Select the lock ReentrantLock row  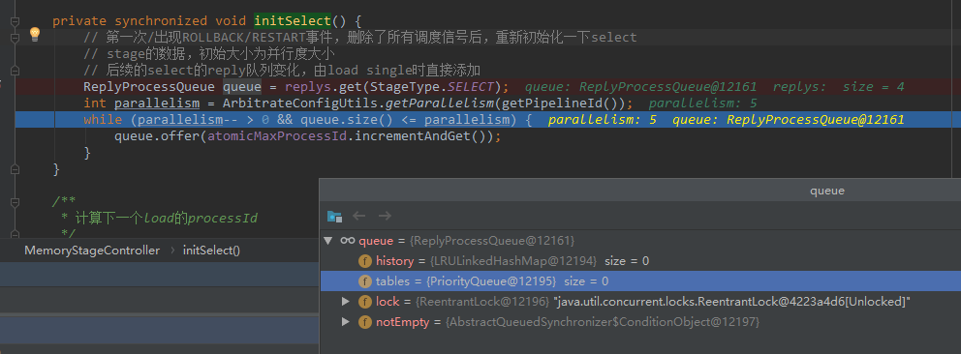coord(640,302)
